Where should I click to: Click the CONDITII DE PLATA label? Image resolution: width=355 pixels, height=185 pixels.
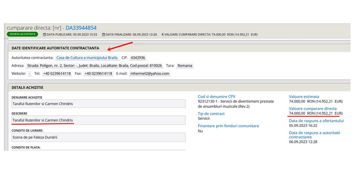[26, 148]
